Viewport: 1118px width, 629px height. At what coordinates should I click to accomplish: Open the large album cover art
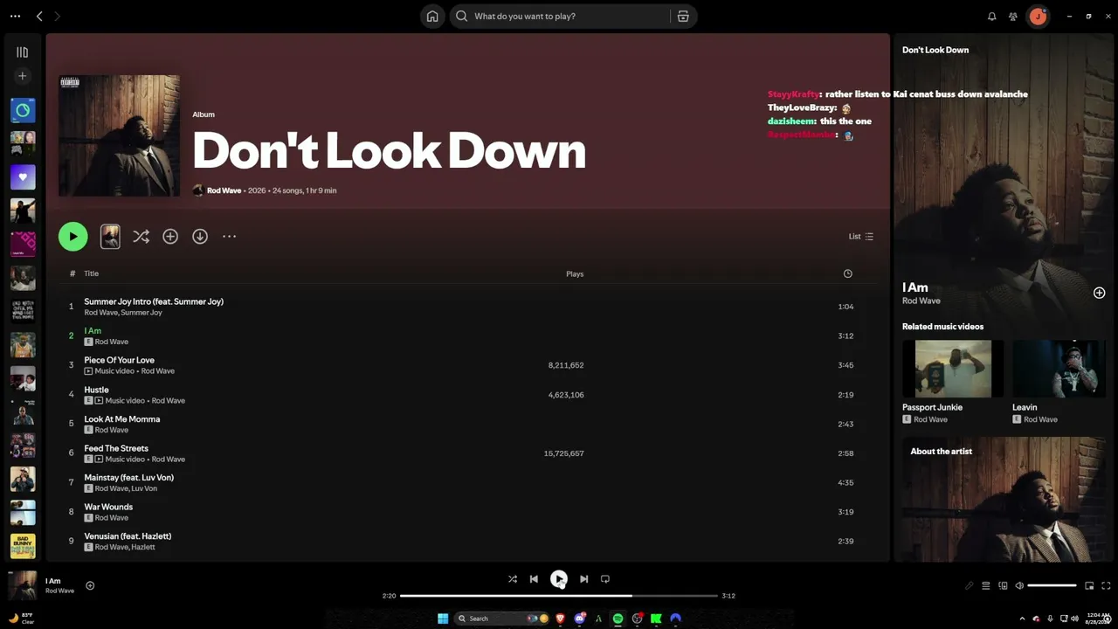pyautogui.click(x=120, y=135)
